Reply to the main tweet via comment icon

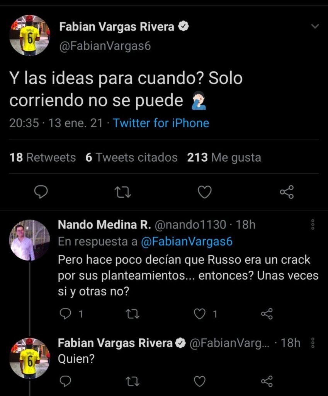point(41,192)
